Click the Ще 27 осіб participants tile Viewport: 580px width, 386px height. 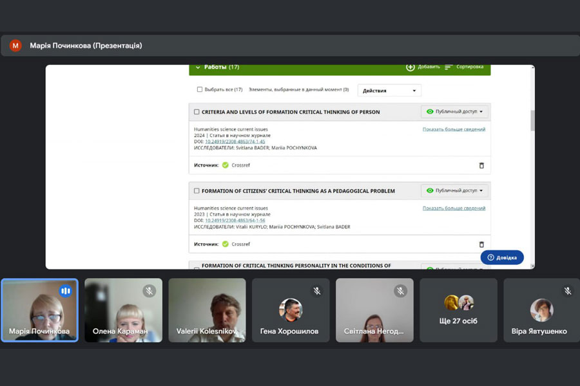click(458, 310)
